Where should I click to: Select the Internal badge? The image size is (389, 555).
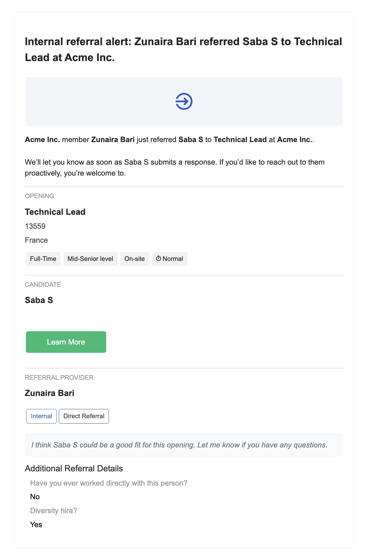(41, 416)
